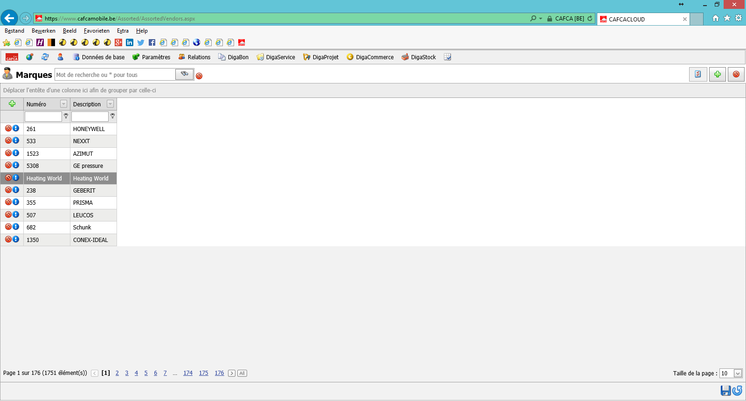The width and height of the screenshot is (746, 401).
Task: Click the blue sync arrows toolbar icon
Action: pyautogui.click(x=45, y=57)
